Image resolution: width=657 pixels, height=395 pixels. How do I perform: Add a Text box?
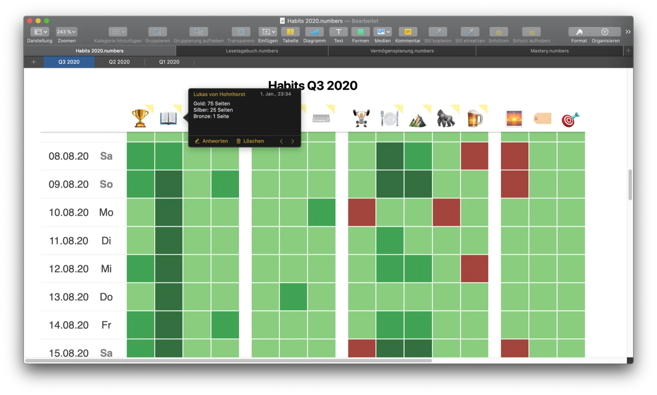point(338,32)
